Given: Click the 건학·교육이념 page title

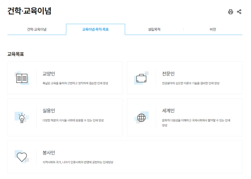Looking at the screenshot, I should coord(29,11).
